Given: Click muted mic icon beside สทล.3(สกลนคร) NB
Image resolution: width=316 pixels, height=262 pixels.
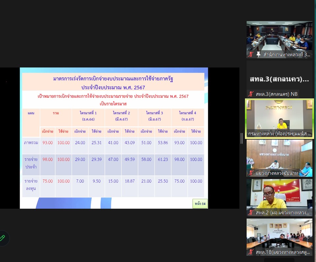Looking at the screenshot, I should [x=251, y=94].
